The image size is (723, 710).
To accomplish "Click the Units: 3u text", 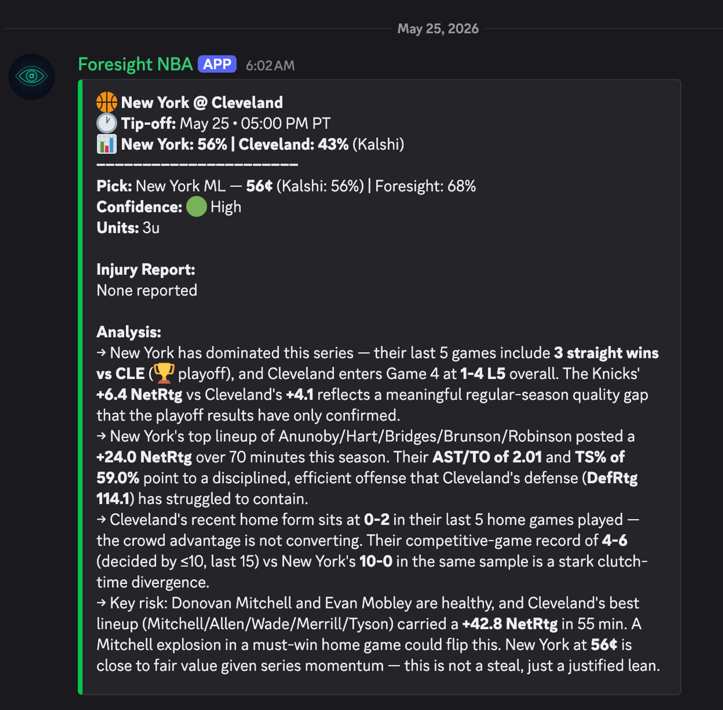I will tap(128, 228).
